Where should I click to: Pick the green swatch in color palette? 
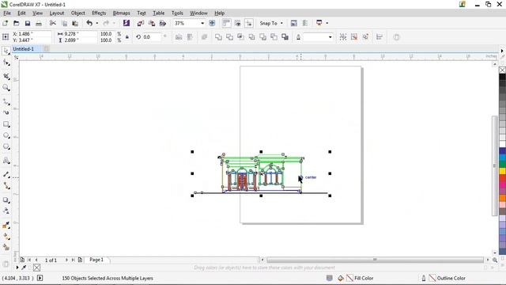pos(503,164)
